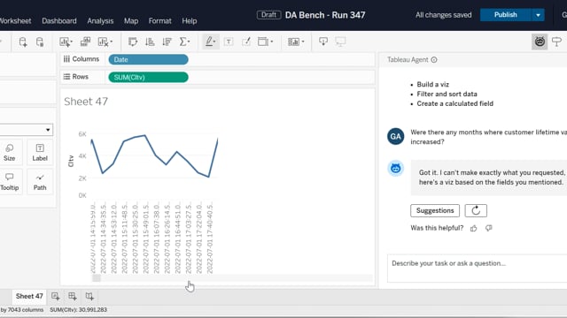Viewport: 567px width, 318px height.
Task: Open the Size marks card
Action: tap(10, 153)
